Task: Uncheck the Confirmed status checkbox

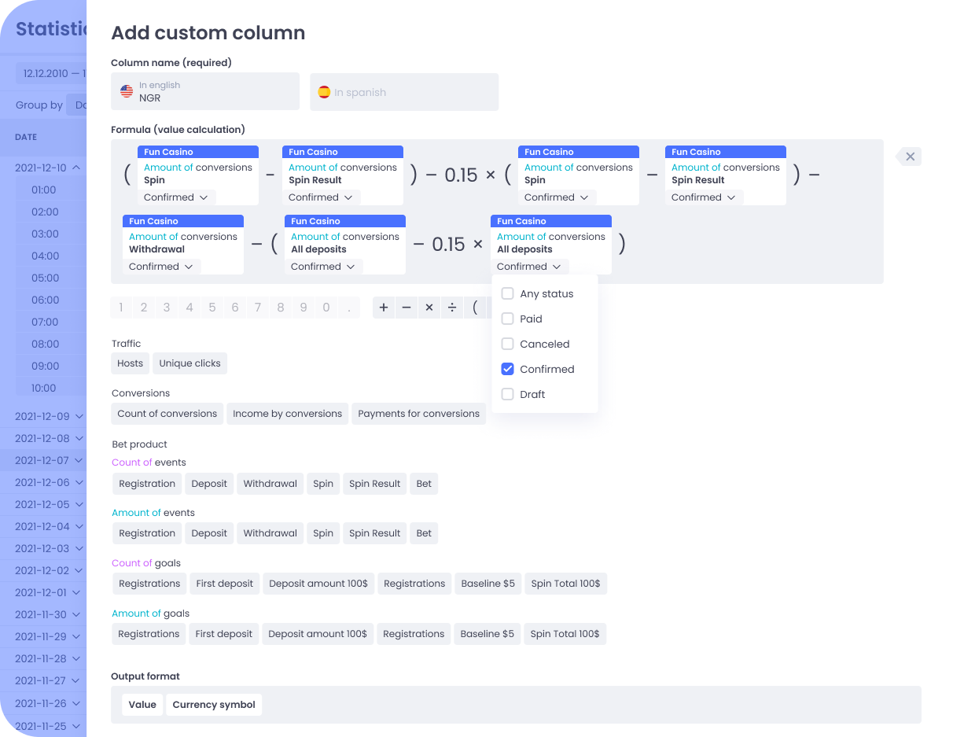Action: tap(508, 369)
